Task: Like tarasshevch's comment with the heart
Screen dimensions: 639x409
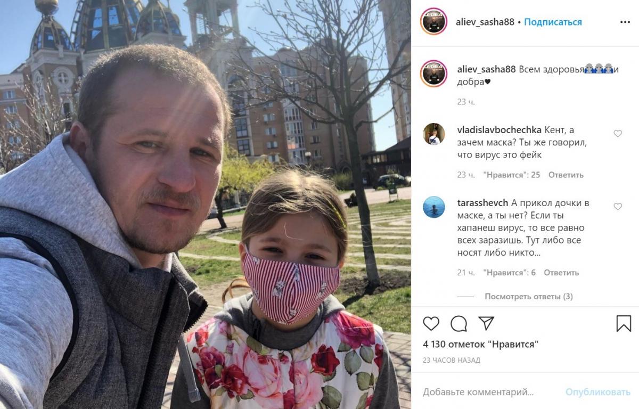Action: tap(618, 207)
